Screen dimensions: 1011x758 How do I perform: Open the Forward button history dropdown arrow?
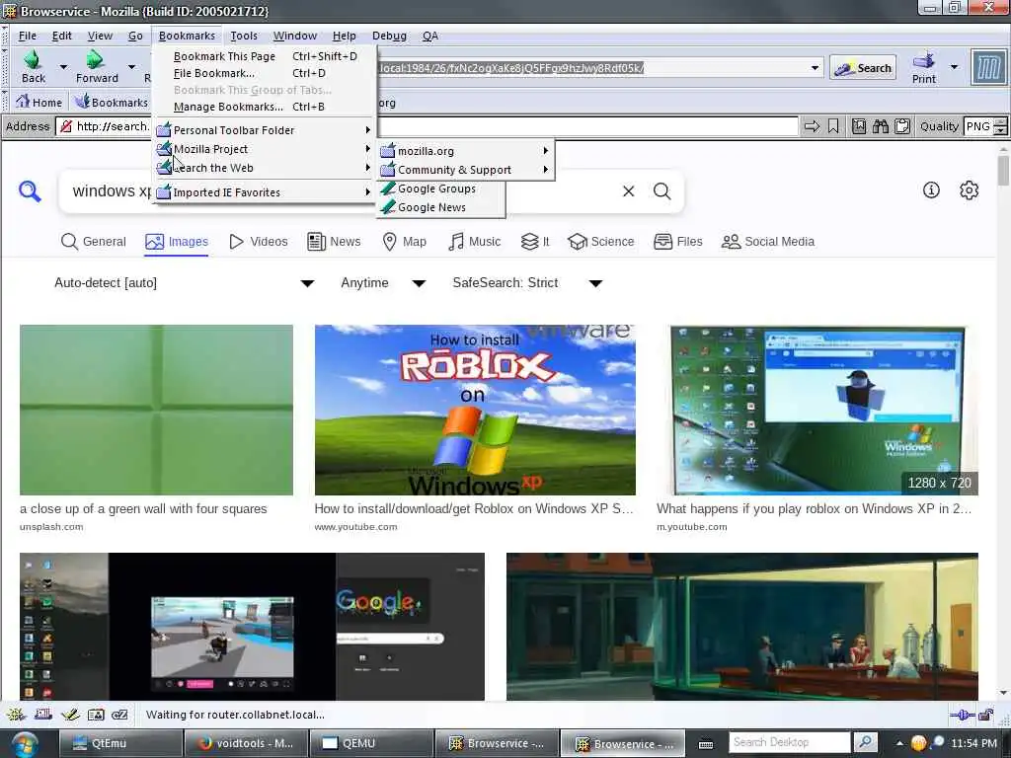[131, 66]
